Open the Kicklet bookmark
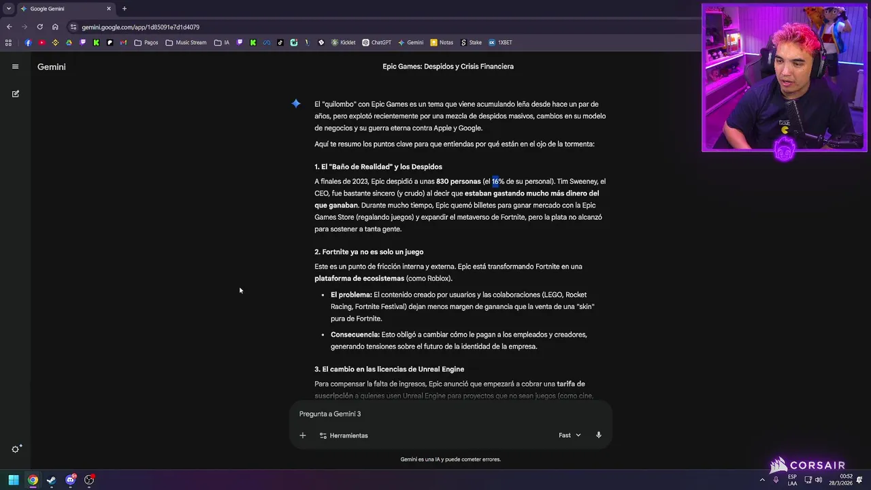871x490 pixels. pyautogui.click(x=343, y=42)
